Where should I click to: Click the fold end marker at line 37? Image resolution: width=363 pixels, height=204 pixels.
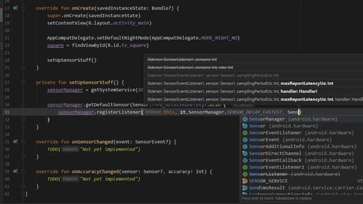point(23,157)
